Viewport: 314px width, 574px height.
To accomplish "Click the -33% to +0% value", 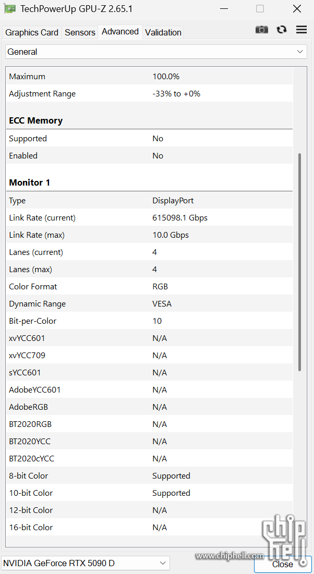I will [176, 94].
